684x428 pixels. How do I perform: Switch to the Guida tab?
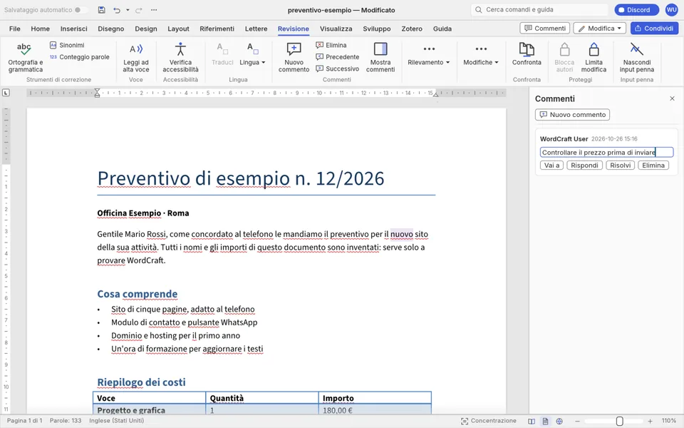(x=442, y=29)
